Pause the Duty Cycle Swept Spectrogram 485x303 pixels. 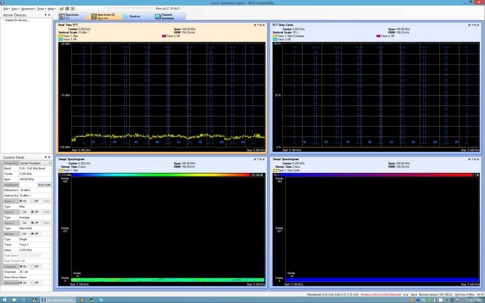(469, 159)
